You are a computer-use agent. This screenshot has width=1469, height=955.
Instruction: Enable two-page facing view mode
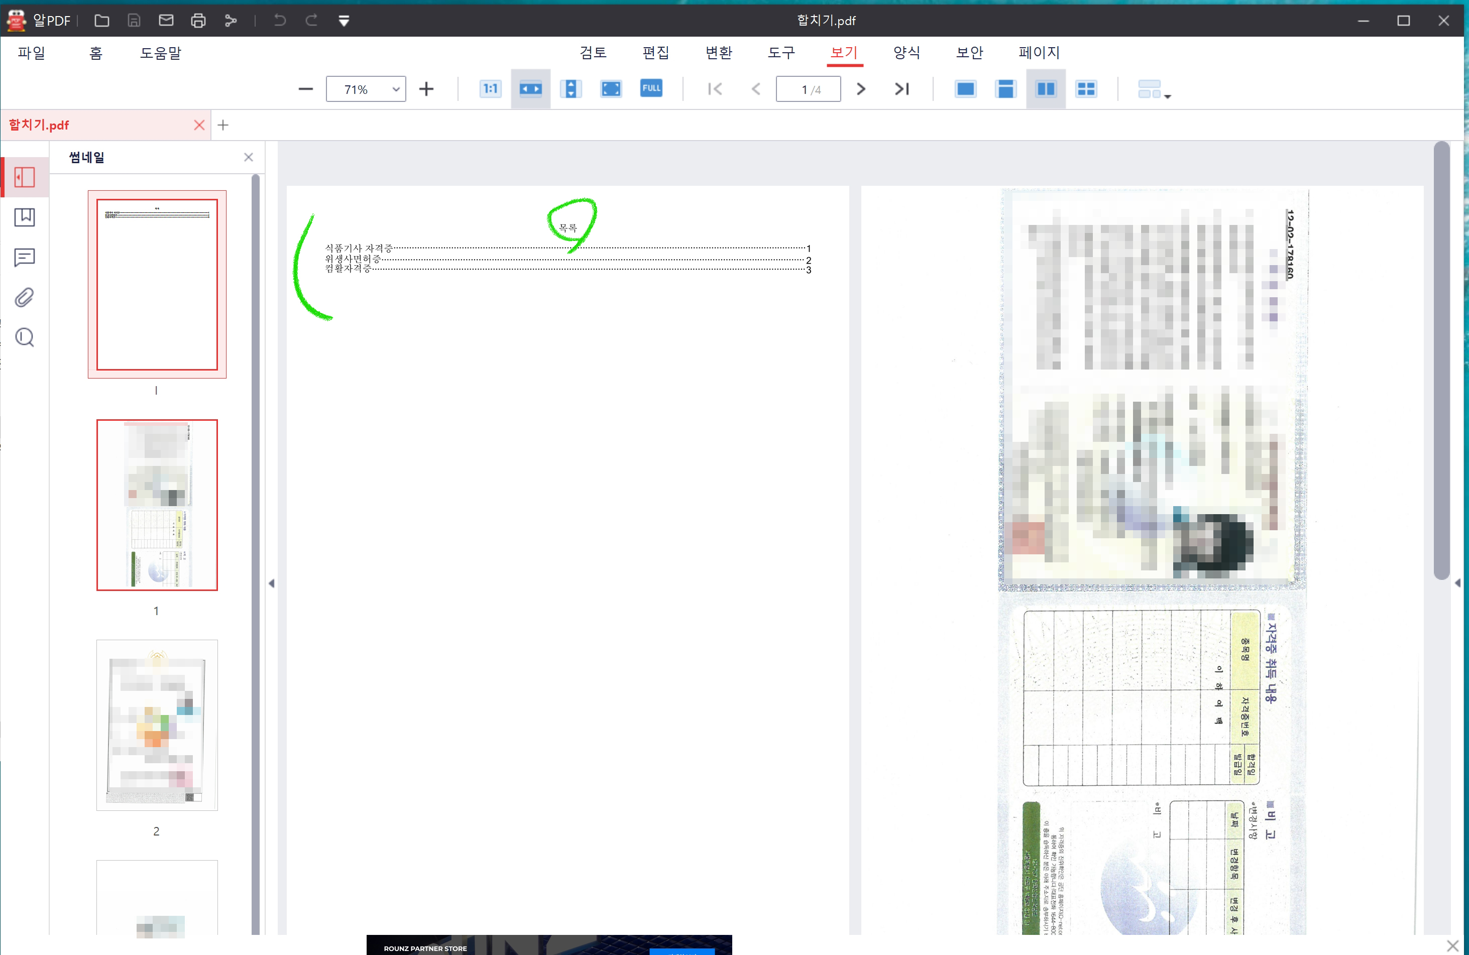[1046, 89]
